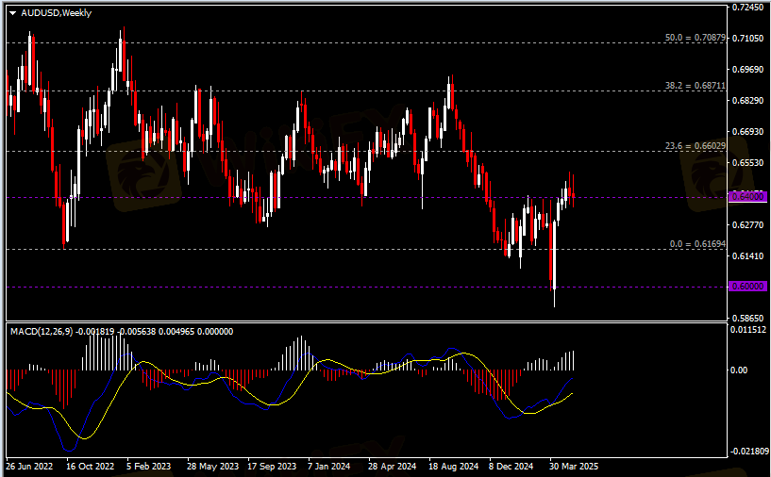771x477 pixels.
Task: Click the 7 Jan 2024 date label
Action: coord(329,467)
